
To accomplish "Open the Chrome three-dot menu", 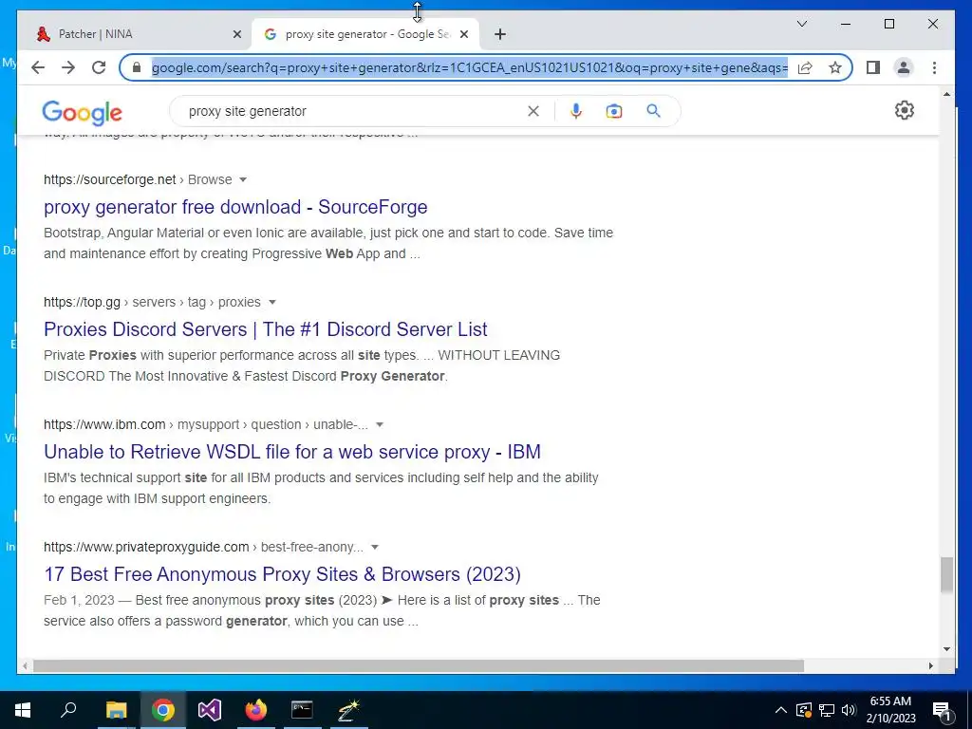I will tap(934, 67).
